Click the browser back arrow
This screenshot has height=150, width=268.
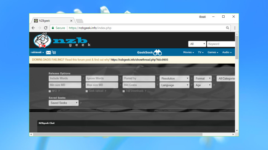pyautogui.click(x=33, y=28)
